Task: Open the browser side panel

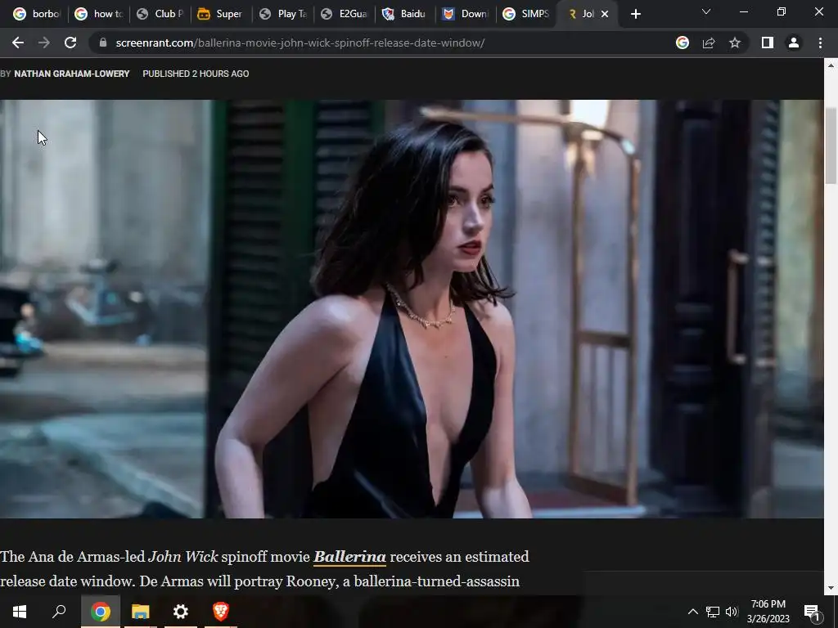Action: click(x=768, y=43)
